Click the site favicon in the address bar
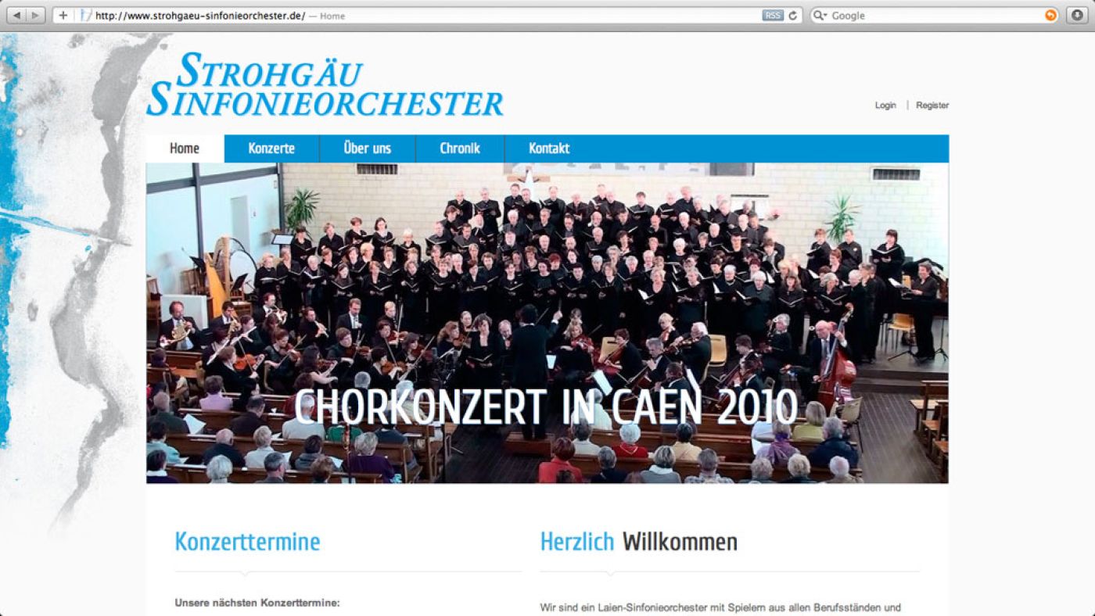 [x=86, y=16]
